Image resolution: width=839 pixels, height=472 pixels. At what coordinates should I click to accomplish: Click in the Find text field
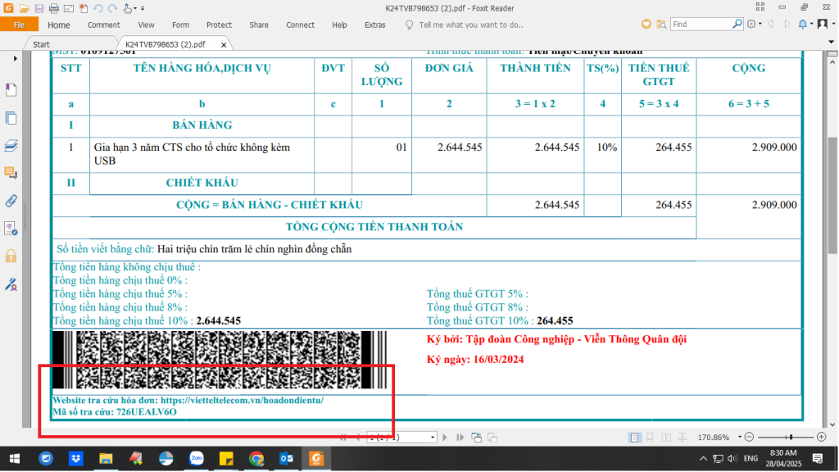(x=701, y=24)
